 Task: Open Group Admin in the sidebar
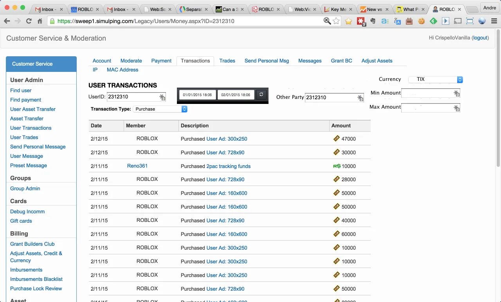[25, 188]
